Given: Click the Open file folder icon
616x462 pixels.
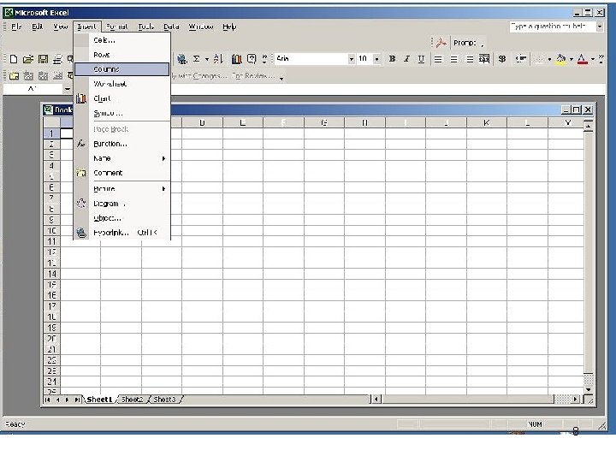Looking at the screenshot, I should 28,59.
